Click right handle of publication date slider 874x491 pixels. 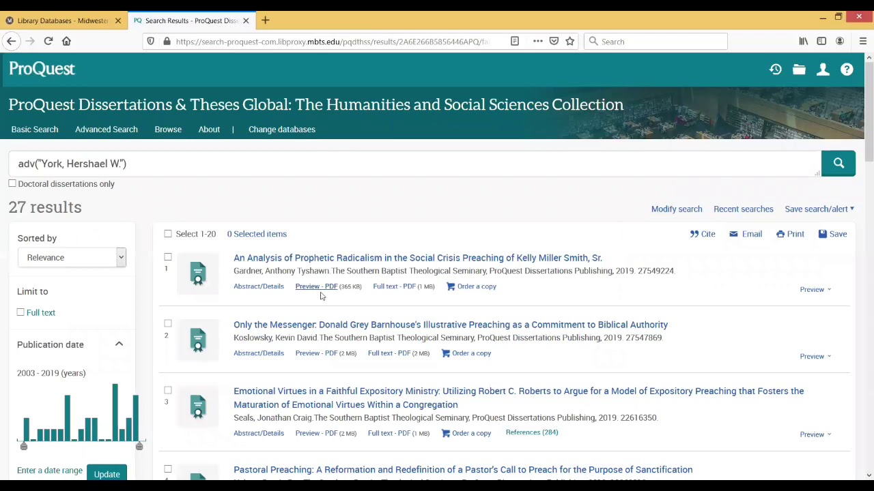pyautogui.click(x=139, y=446)
